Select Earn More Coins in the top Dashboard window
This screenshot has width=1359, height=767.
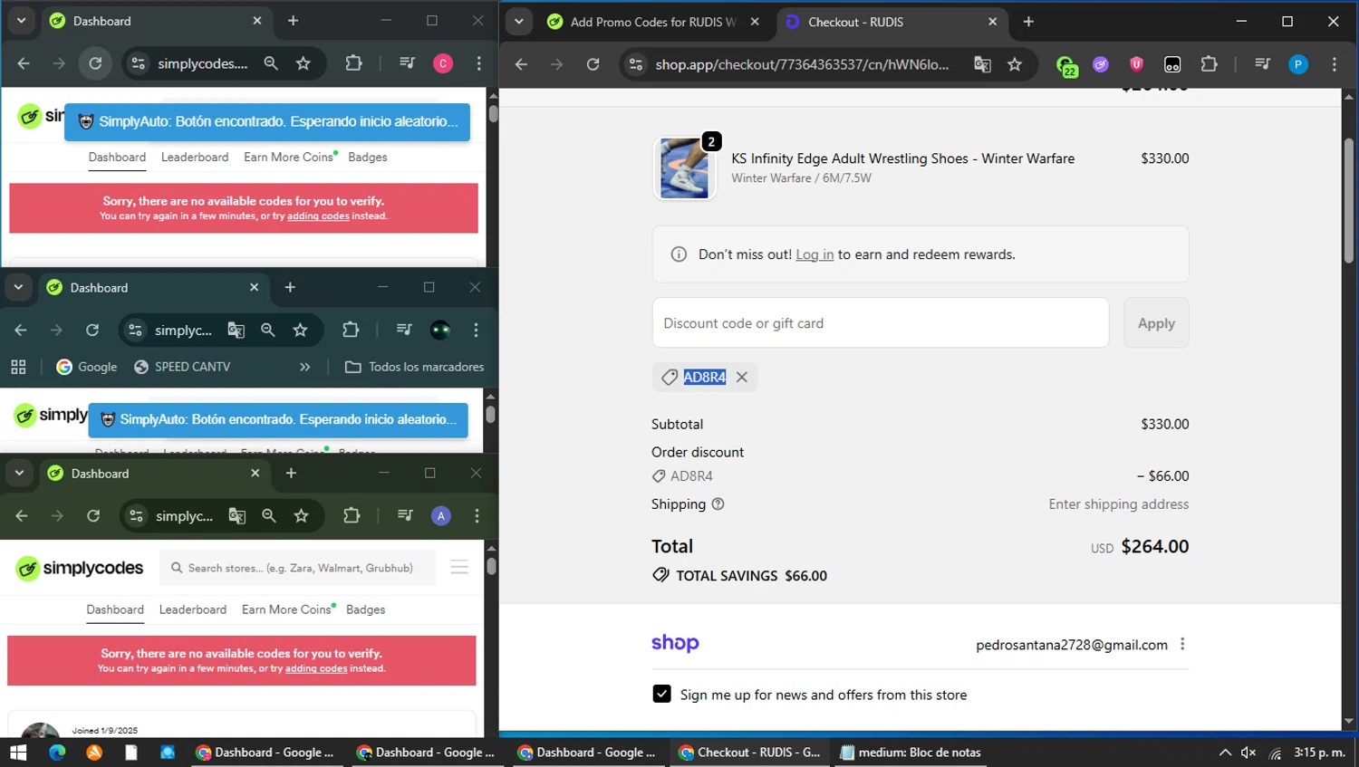(289, 157)
